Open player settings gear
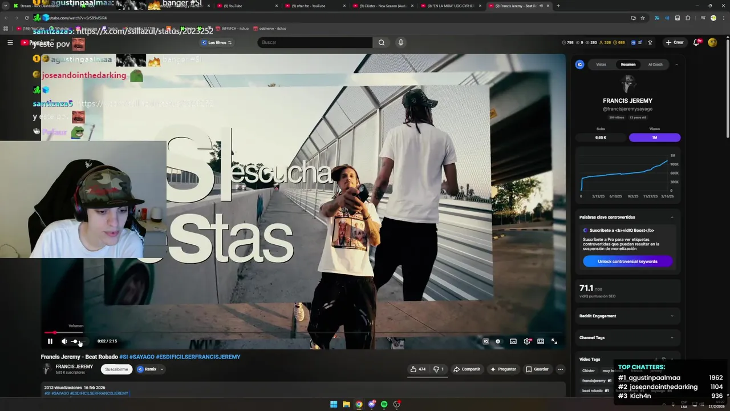Screen dimensions: 730x411 click(527, 341)
